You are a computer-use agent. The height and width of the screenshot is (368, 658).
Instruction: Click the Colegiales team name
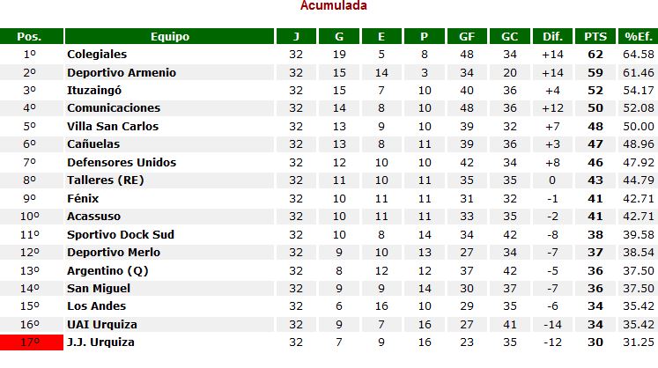coord(97,54)
